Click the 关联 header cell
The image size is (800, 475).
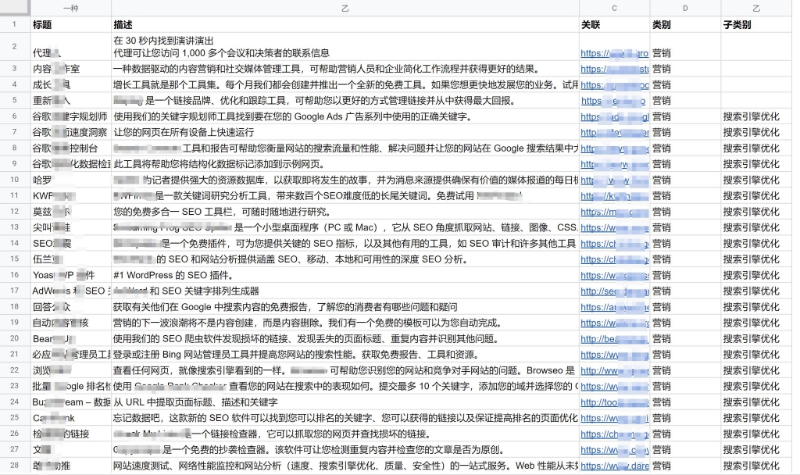tap(614, 24)
